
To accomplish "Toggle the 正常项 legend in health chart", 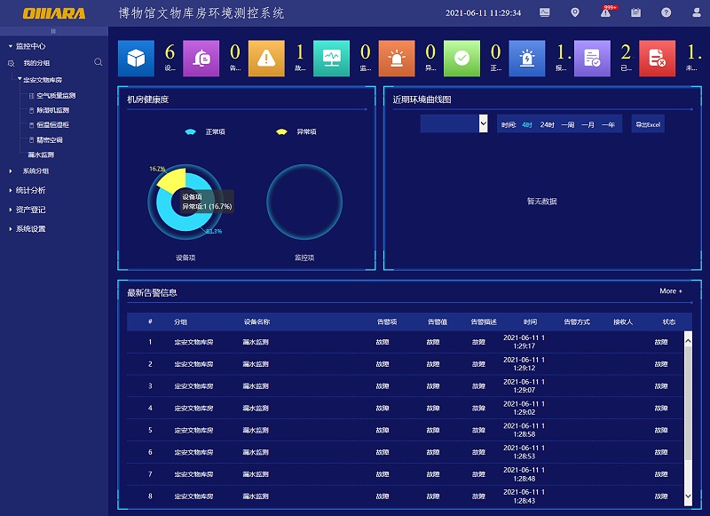I will pos(205,131).
